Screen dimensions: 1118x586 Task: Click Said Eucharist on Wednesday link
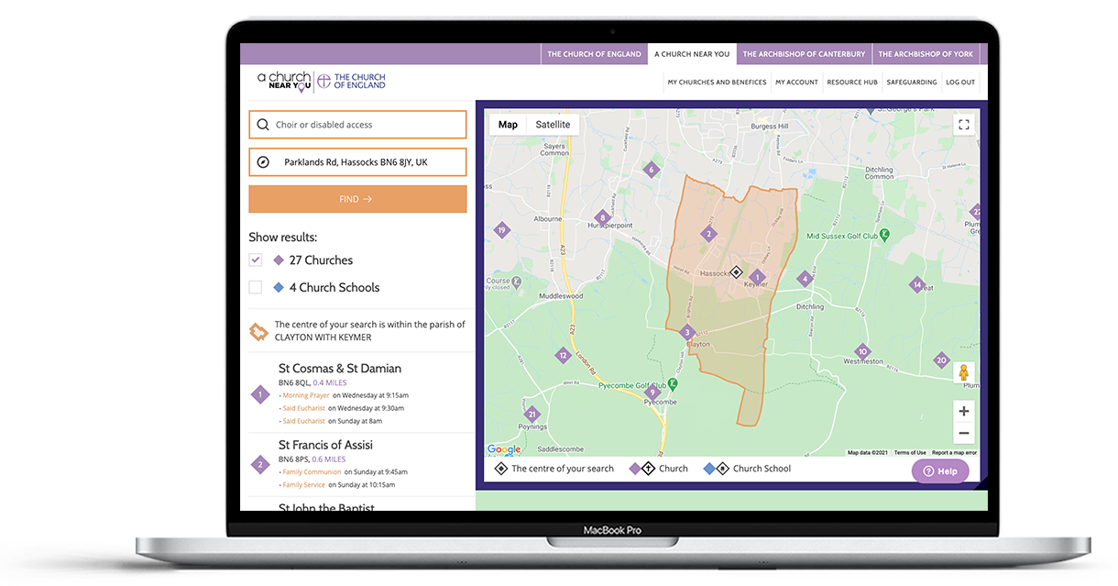tap(303, 408)
